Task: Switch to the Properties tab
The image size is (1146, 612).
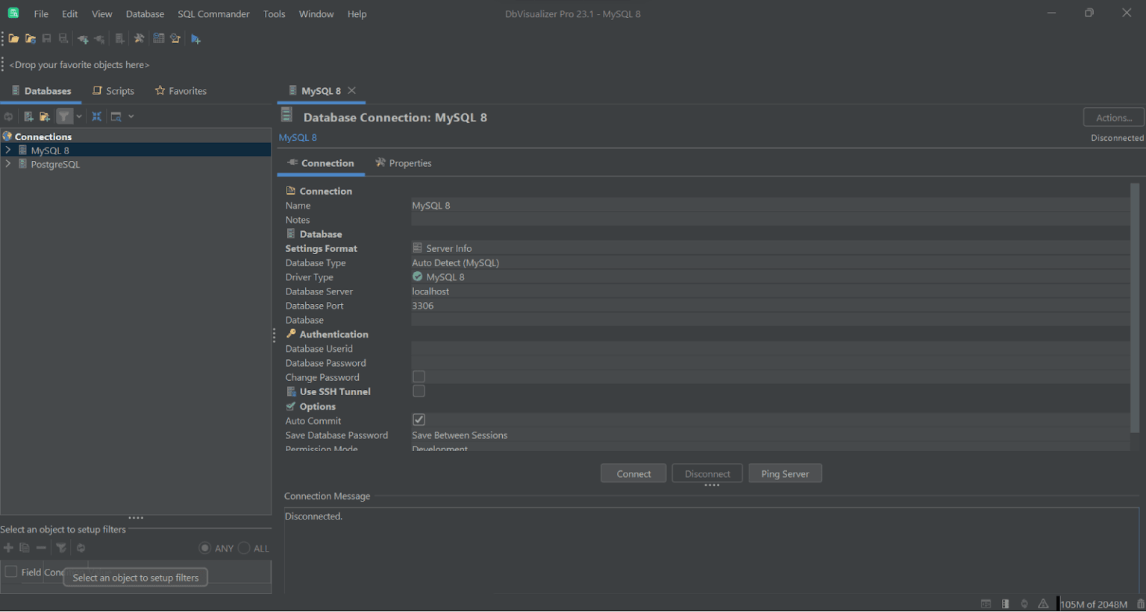Action: 404,163
